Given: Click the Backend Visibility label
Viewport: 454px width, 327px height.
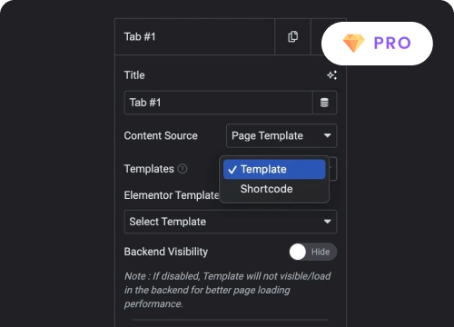Looking at the screenshot, I should tap(166, 252).
